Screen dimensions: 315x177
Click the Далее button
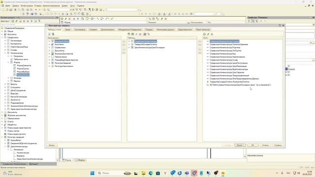point(240,145)
